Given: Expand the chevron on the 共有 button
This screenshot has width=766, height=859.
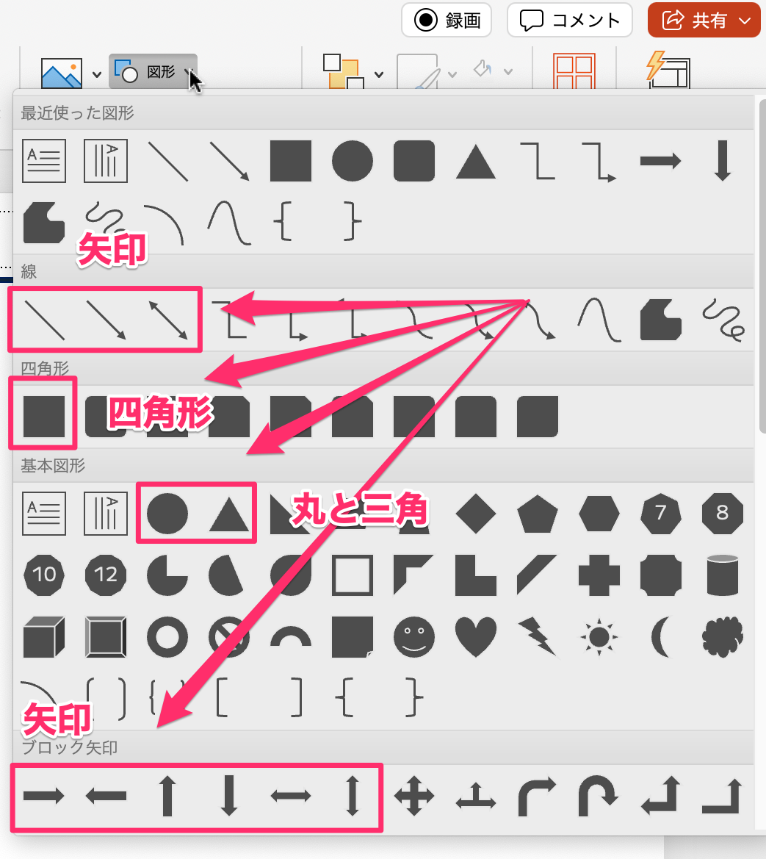Looking at the screenshot, I should 745,21.
